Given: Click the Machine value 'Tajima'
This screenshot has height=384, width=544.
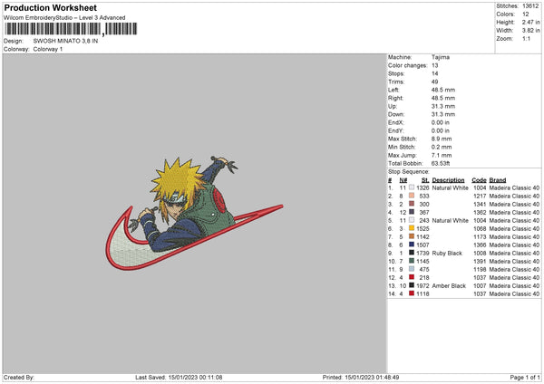Looking at the screenshot, I should pos(441,57).
